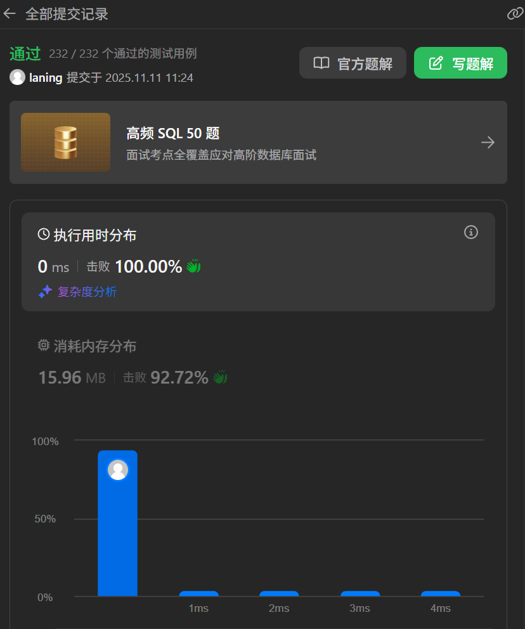525x629 pixels.
Task: Click the clock icon on 执行用时分布 panel
Action: click(x=42, y=234)
